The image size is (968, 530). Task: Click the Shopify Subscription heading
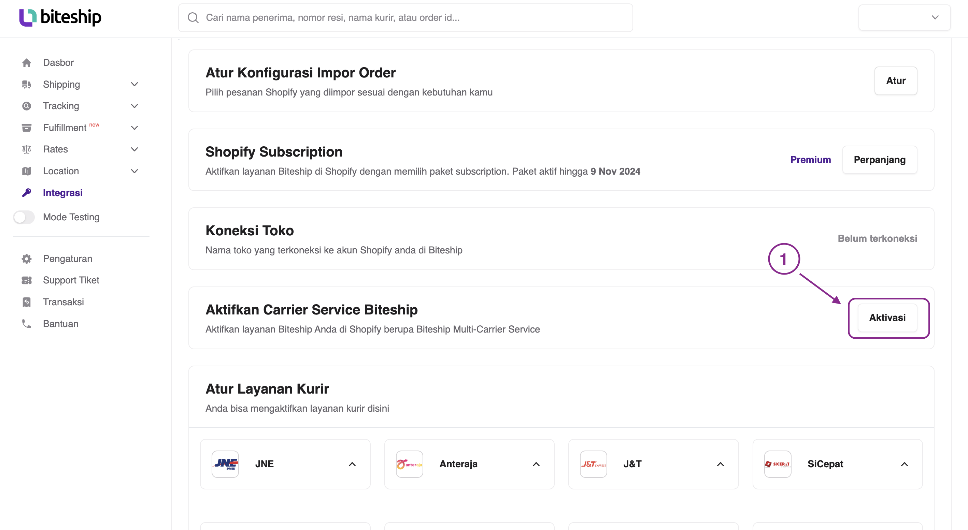click(273, 152)
